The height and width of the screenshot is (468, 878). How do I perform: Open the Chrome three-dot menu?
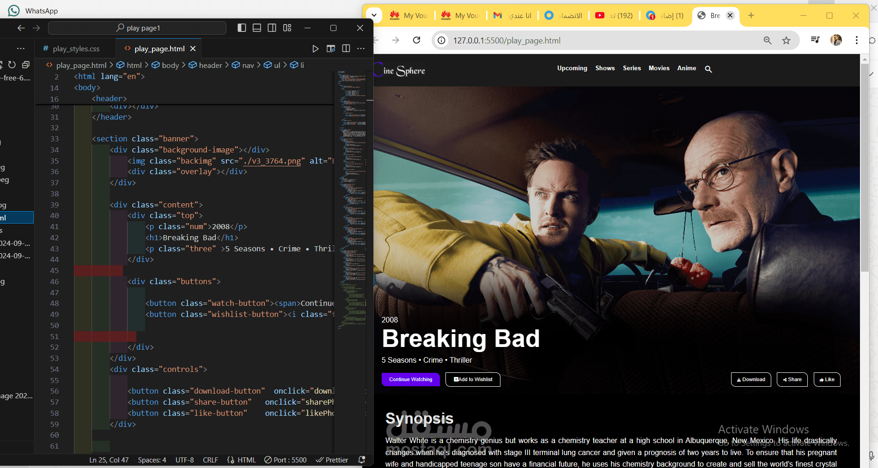856,40
